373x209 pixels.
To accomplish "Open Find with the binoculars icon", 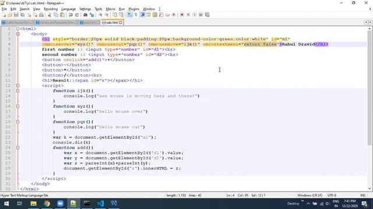I will pos(85,15).
